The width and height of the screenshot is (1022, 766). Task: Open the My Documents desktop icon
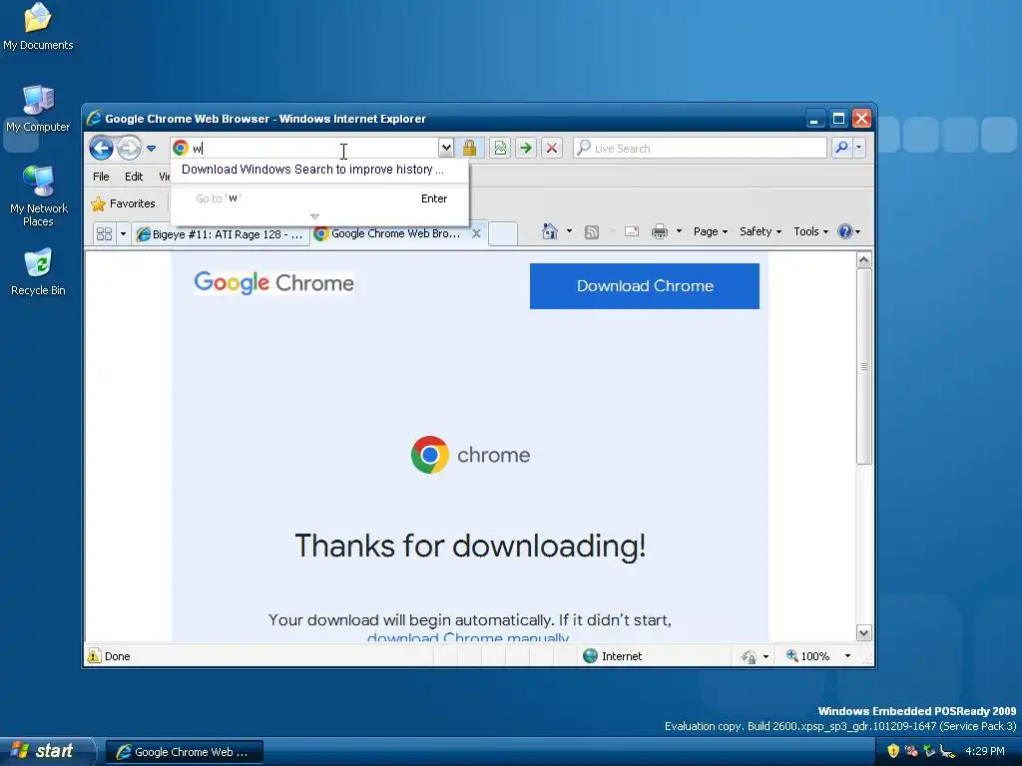click(x=38, y=27)
